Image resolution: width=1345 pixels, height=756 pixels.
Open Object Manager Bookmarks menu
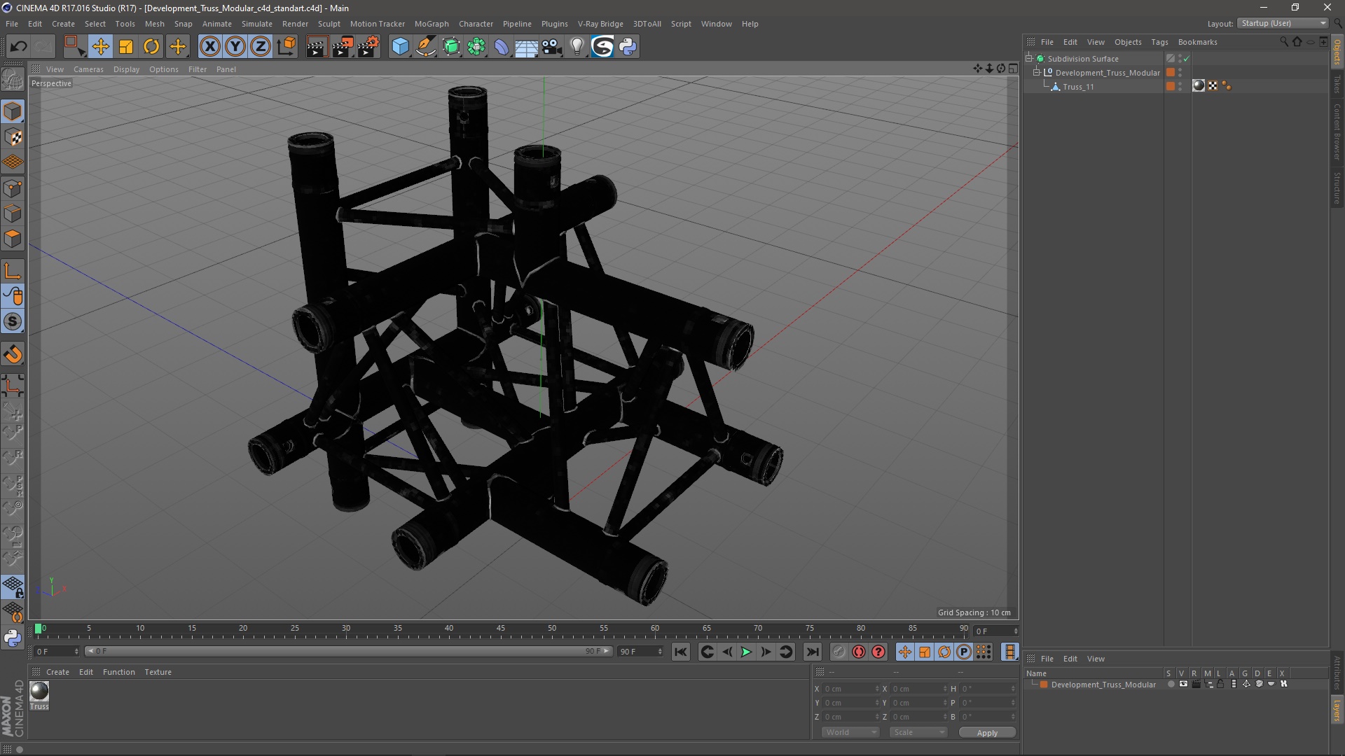point(1197,42)
